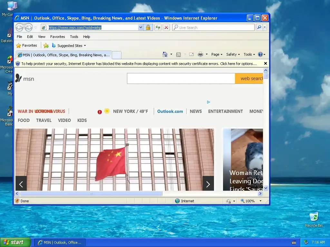
Task: Open the File menu
Action: click(x=19, y=37)
